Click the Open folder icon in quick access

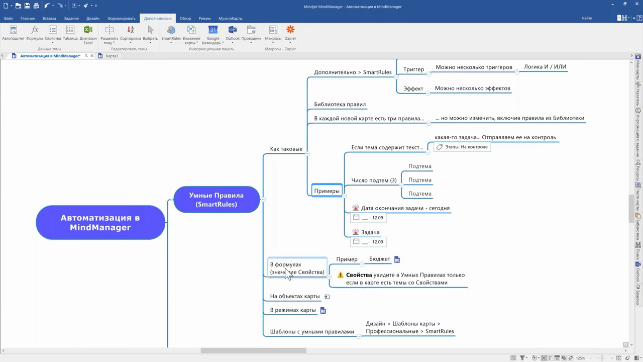click(18, 6)
